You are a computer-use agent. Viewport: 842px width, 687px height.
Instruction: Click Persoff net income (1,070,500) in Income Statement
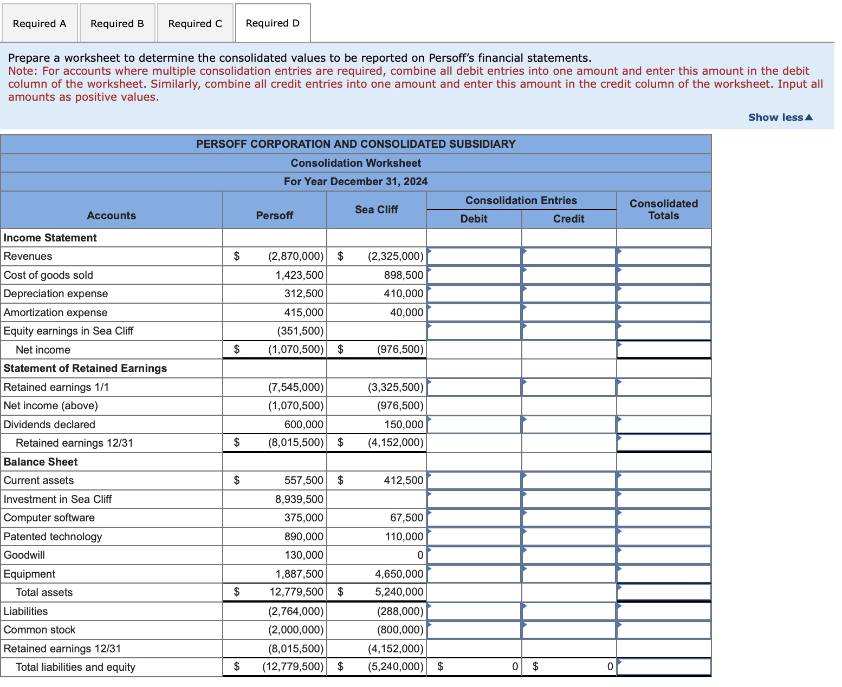click(x=296, y=350)
